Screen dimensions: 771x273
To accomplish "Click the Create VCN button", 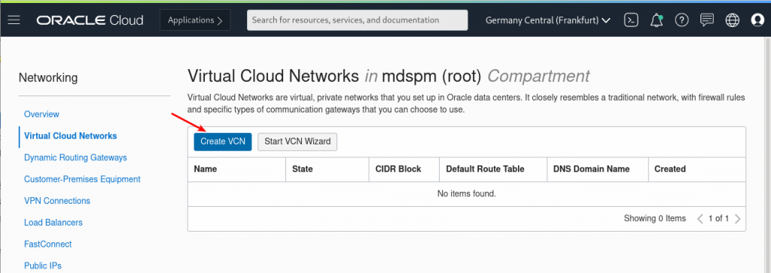I will pos(223,141).
